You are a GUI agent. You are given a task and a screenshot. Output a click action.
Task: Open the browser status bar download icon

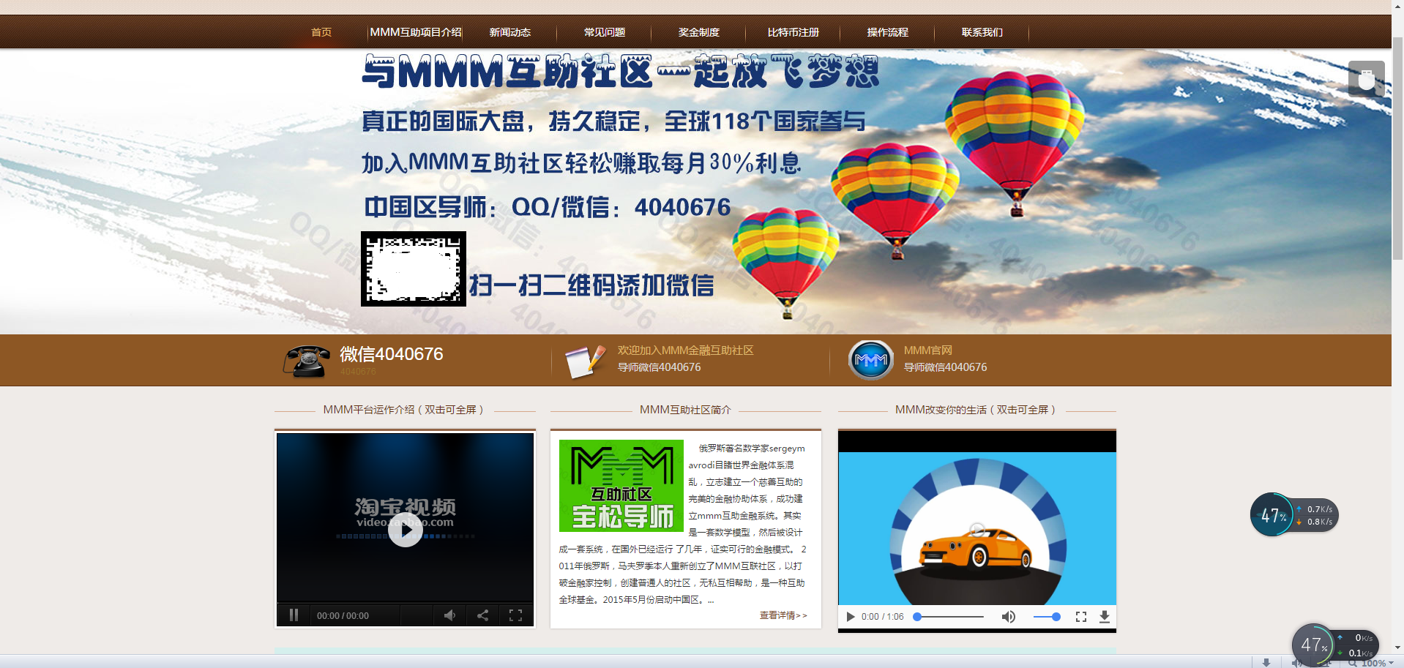pos(1266,662)
